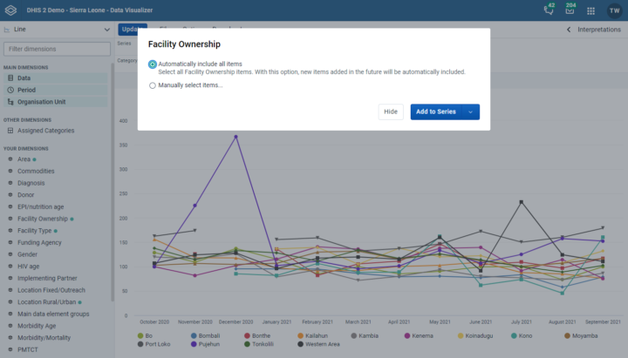This screenshot has height=358, width=628.
Task: Open the interpretations notification icon
Action: point(549,10)
